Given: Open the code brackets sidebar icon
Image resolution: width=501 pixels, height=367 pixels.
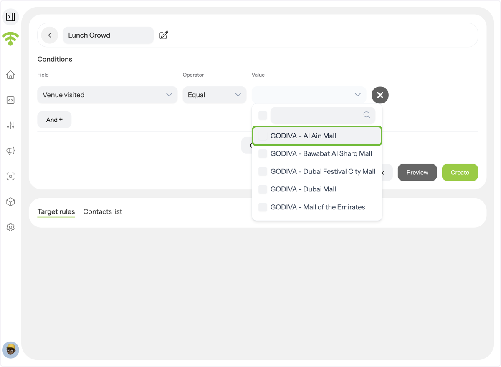Looking at the screenshot, I should tap(11, 100).
